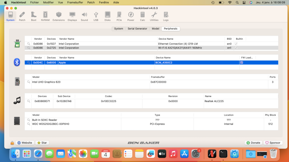Open the Extensions toolbar section
289x162 pixels.
(x=59, y=16)
